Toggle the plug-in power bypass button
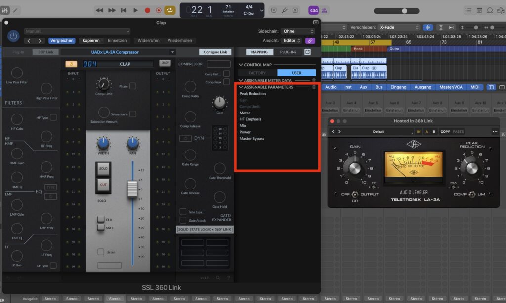The width and height of the screenshot is (506, 303). (x=13, y=36)
